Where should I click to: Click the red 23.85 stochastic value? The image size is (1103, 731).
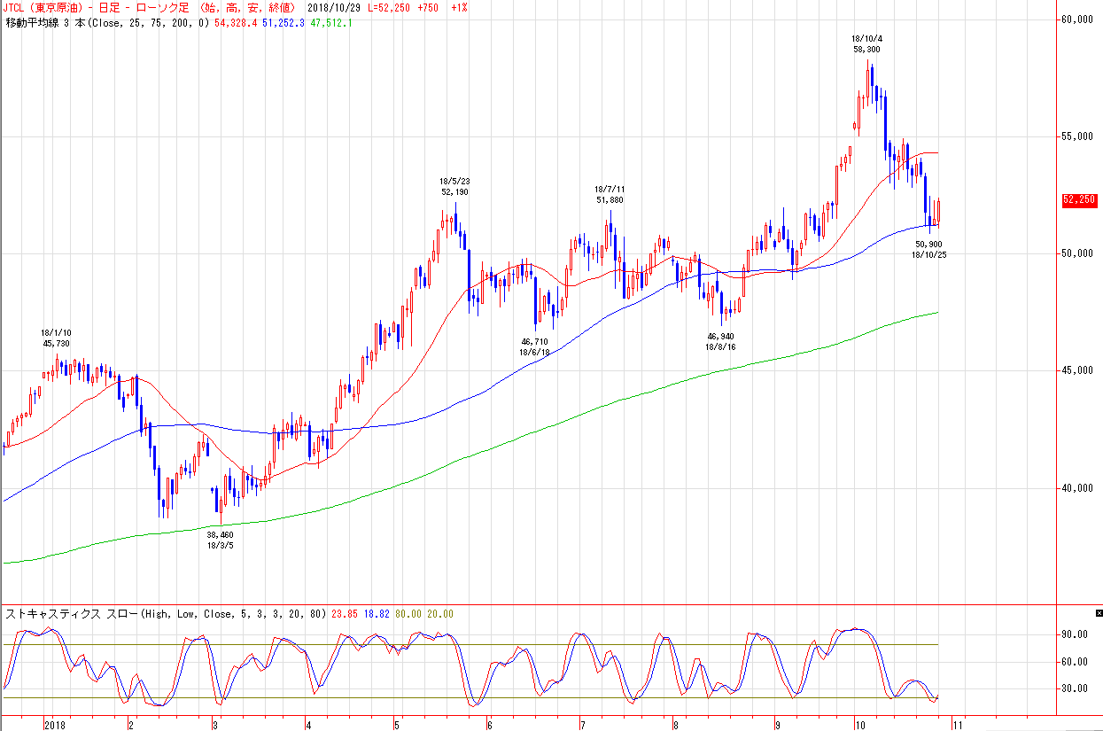click(x=343, y=613)
